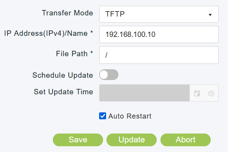Uncheck the Auto Restart checkbox
Screen dimensions: 228x152
pyautogui.click(x=103, y=116)
